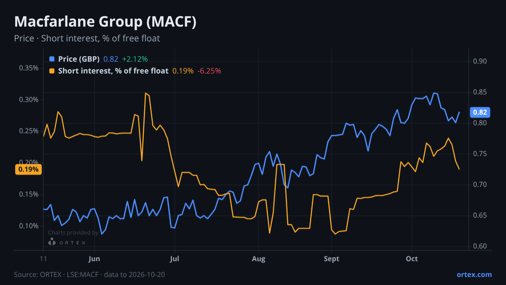Image resolution: width=506 pixels, height=285 pixels.
Task: Click the blue Price (GBP) legend swatch
Action: [x=52, y=59]
